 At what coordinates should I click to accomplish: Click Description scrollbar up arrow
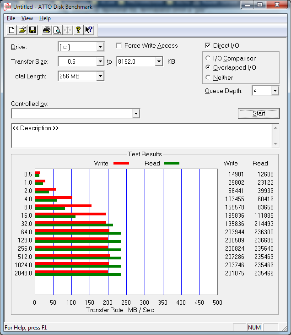click(275, 128)
